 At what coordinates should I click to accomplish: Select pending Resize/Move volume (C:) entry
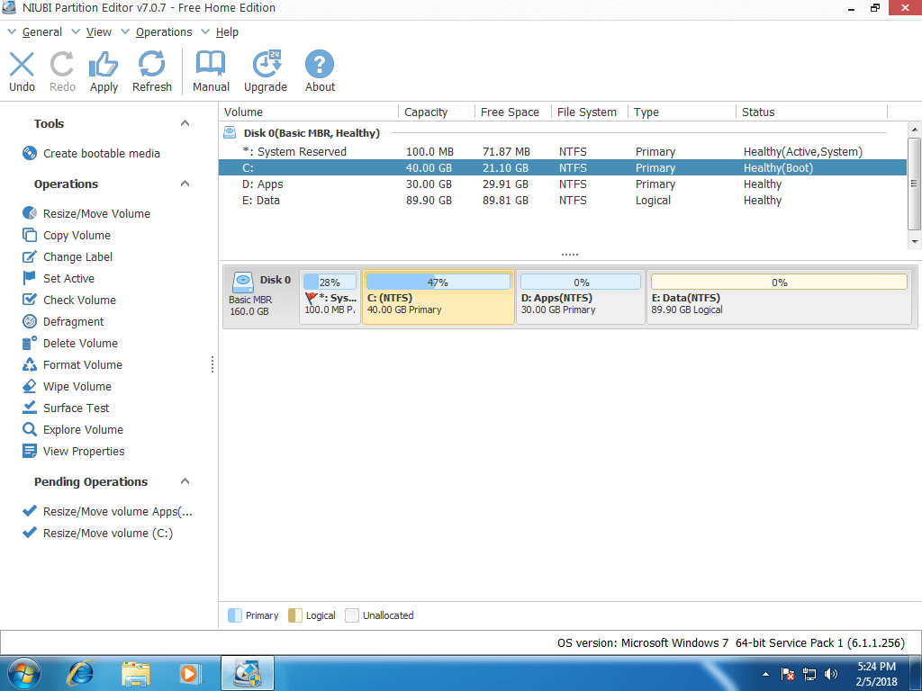97,534
